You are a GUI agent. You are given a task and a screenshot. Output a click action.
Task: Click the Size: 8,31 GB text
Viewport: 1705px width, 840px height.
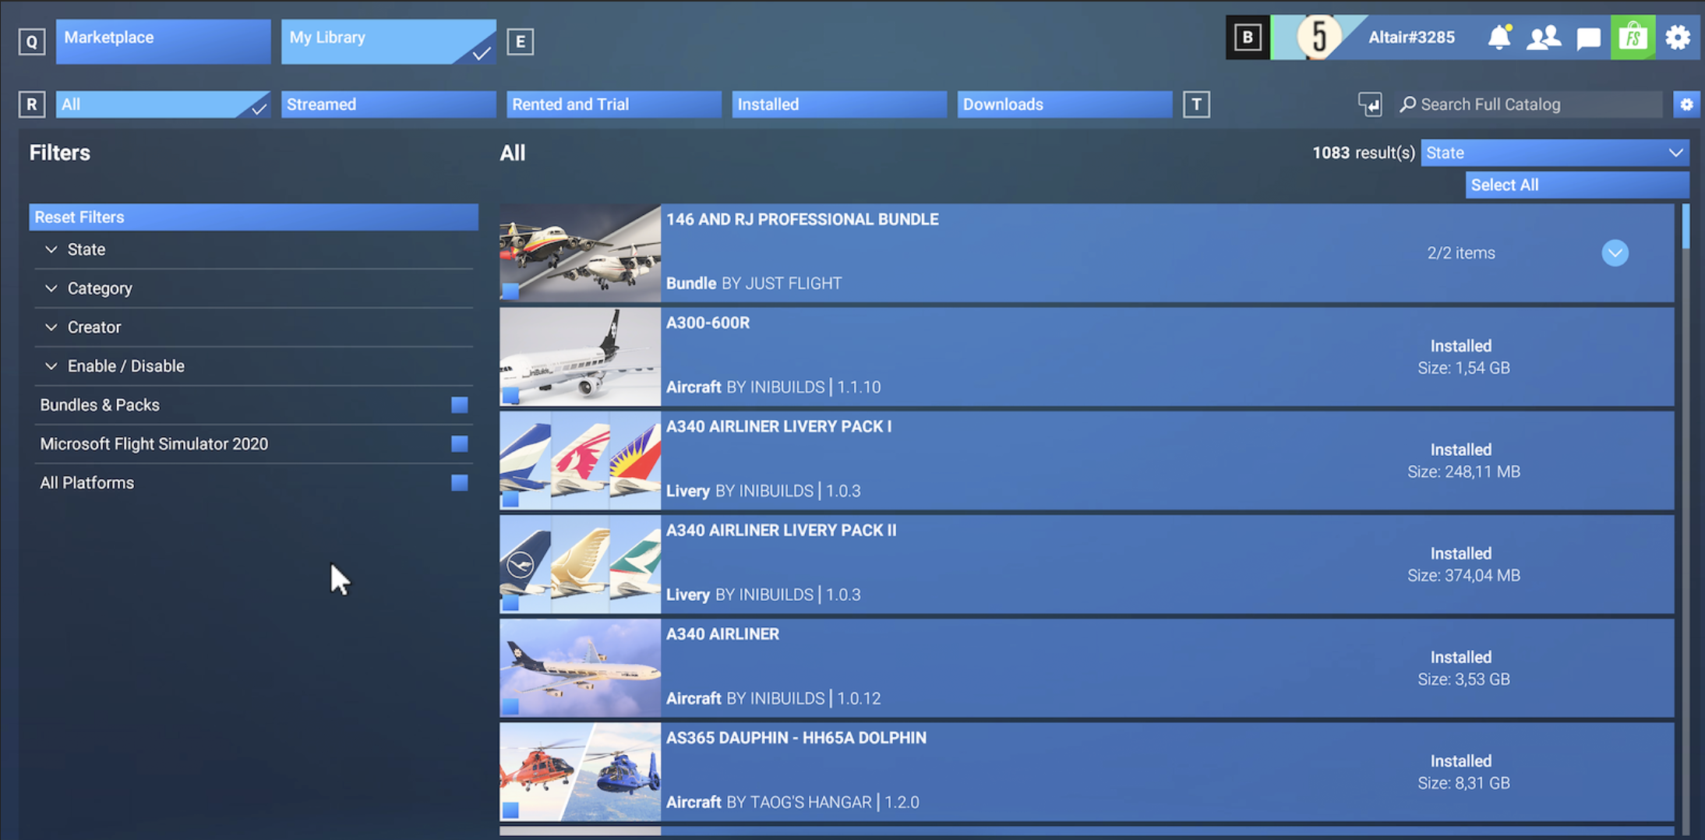coord(1463,783)
